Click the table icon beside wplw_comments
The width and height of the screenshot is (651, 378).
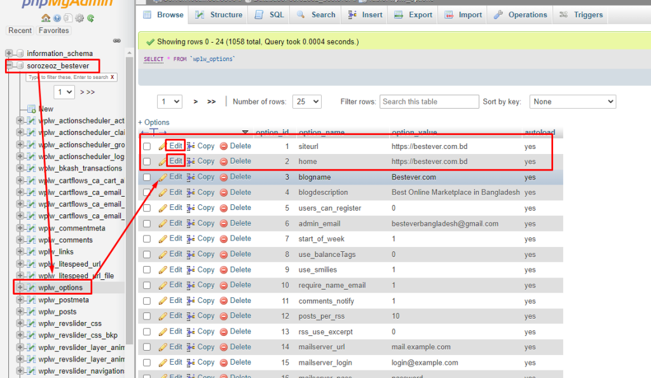tap(31, 240)
